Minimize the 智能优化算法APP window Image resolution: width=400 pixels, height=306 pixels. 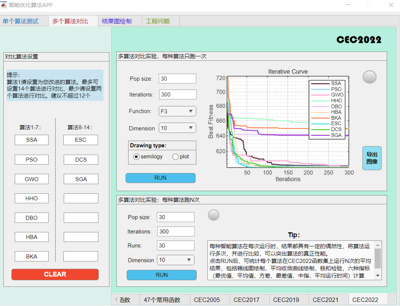[x=348, y=5]
